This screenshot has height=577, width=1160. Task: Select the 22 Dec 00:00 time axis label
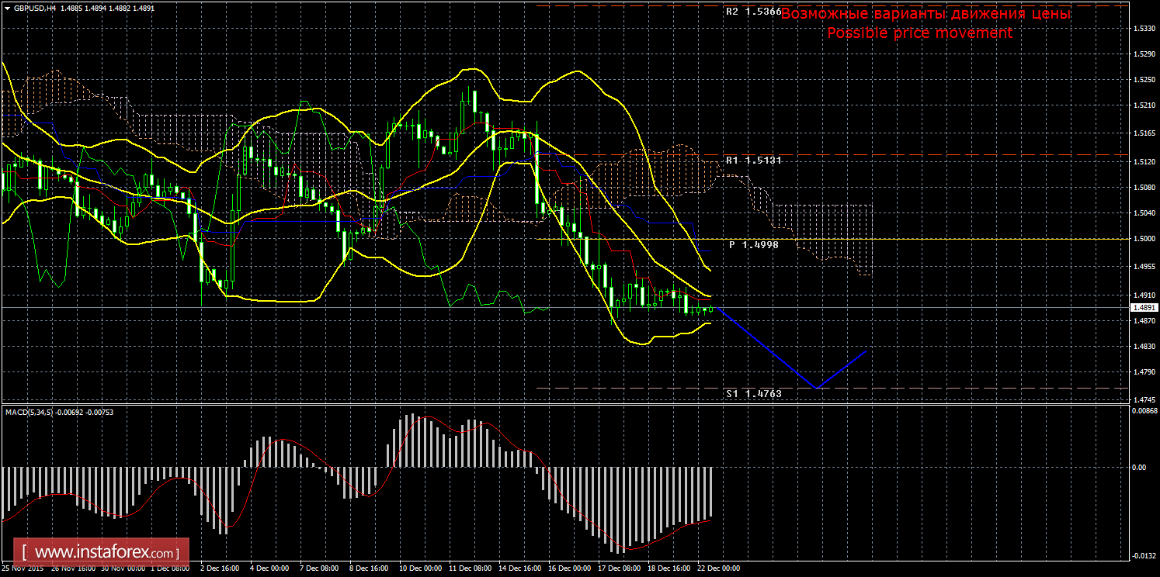coord(718,568)
